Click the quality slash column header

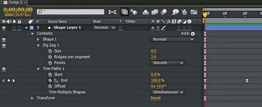pyautogui.click(x=163, y=21)
